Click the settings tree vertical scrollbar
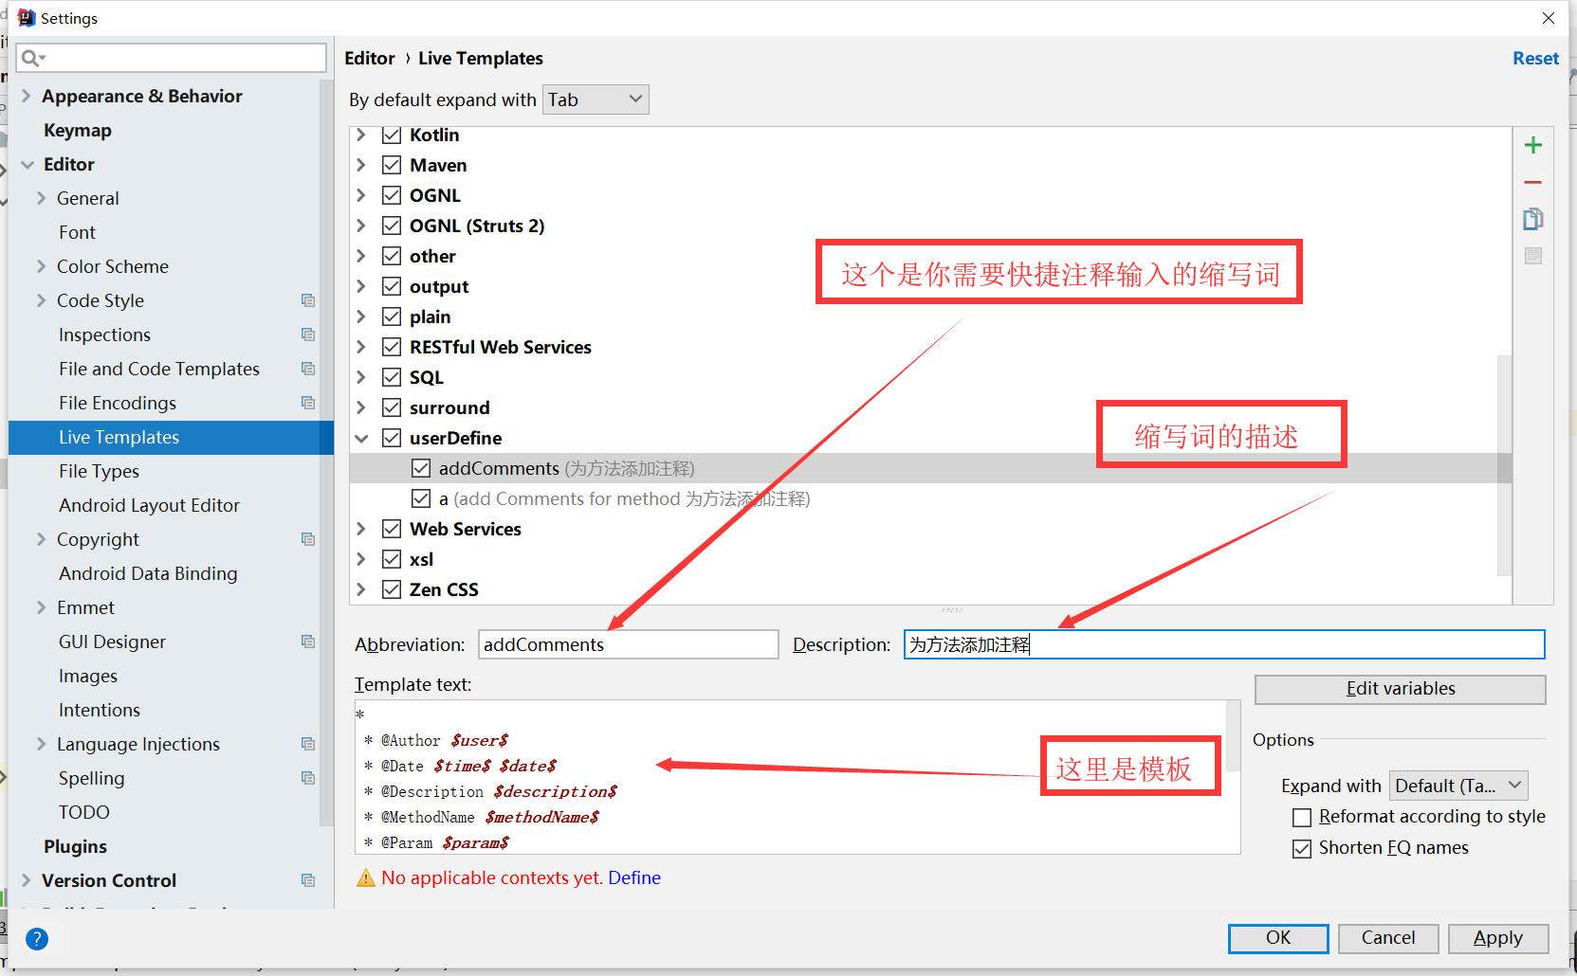This screenshot has height=976, width=1577. coord(326,455)
